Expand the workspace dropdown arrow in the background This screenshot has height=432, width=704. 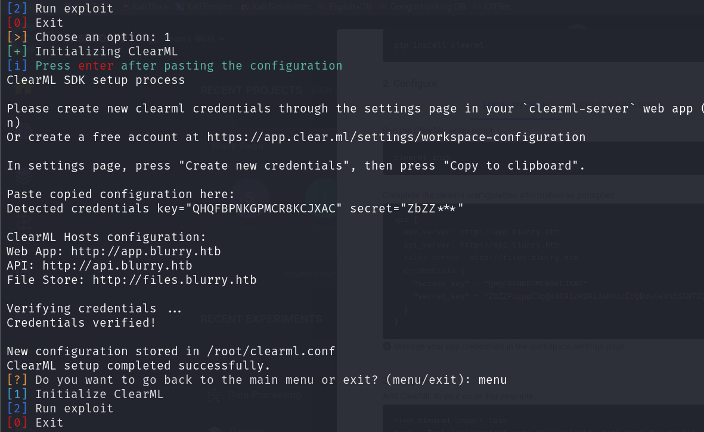coord(222,39)
